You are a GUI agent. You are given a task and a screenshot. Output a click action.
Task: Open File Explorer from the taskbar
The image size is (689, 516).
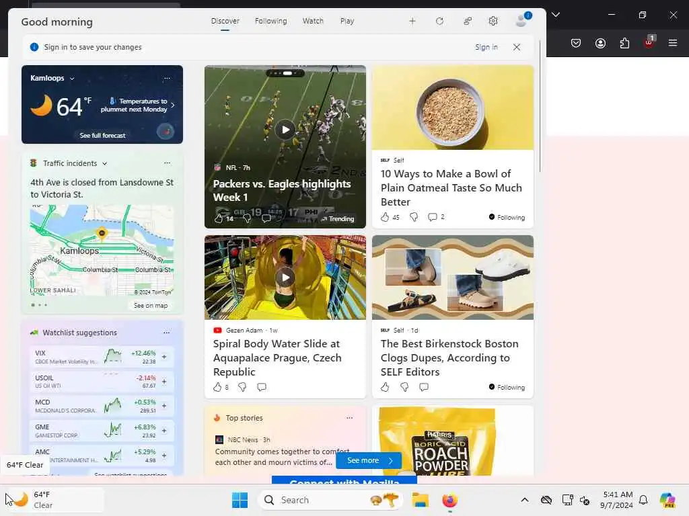(x=420, y=500)
